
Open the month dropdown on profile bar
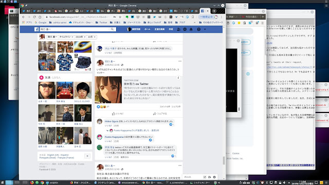(92, 37)
